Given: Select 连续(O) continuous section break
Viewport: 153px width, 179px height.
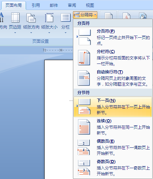Looking at the screenshot, I should [113, 127].
